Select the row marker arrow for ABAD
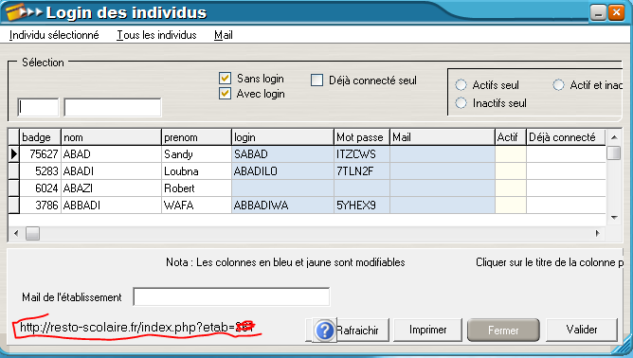 (13, 153)
